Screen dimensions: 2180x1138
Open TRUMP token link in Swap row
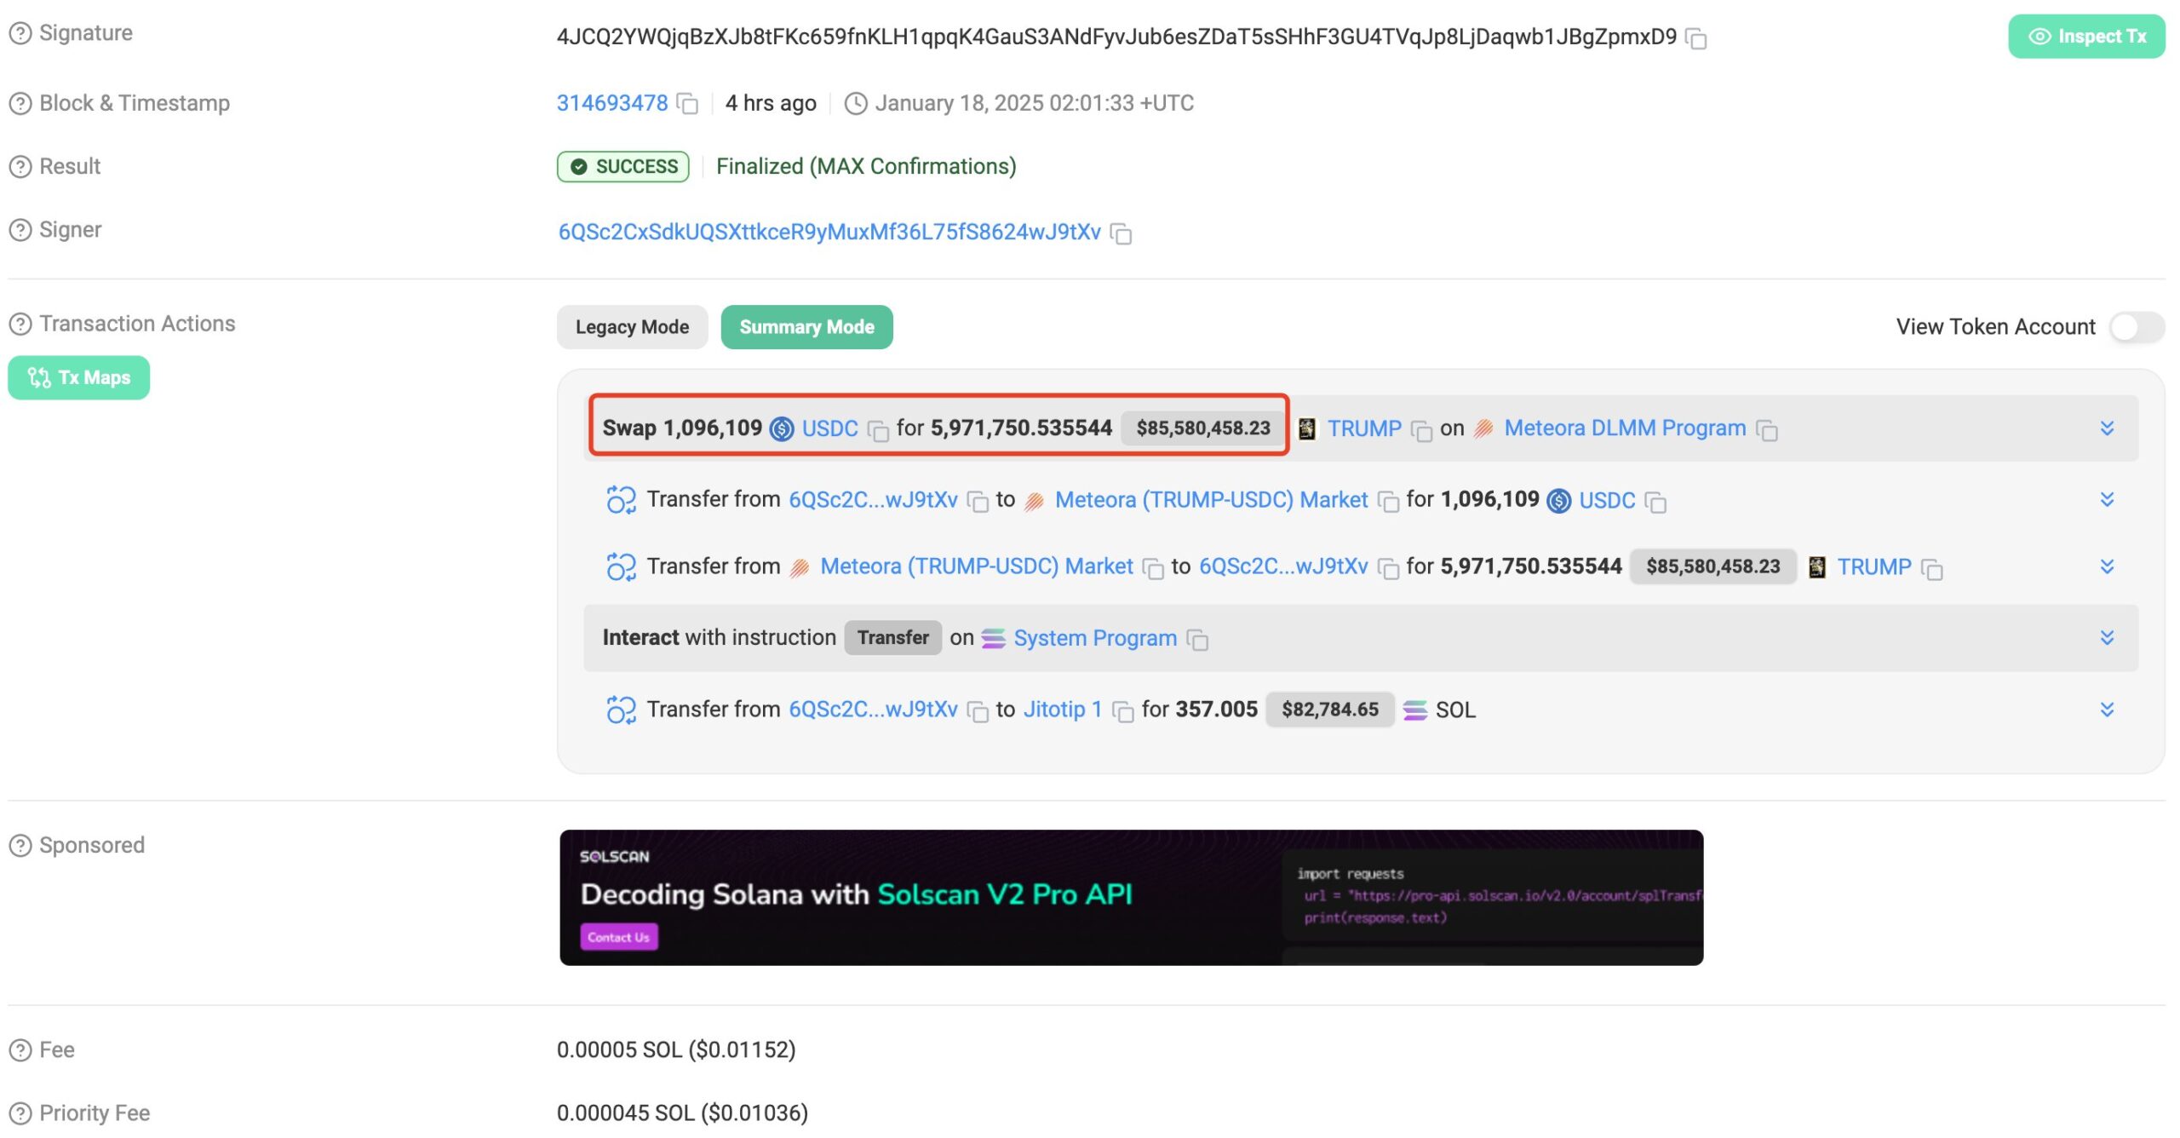(x=1363, y=428)
